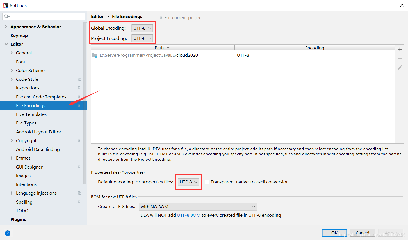
Task: Enable Transparent native-to-ascii conversion checkbox
Action: pos(207,182)
